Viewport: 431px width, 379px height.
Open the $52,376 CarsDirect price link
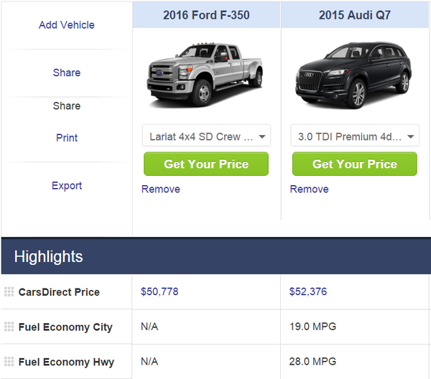[x=308, y=291]
